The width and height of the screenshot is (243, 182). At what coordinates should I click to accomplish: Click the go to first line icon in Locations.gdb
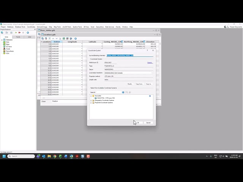(50, 39)
